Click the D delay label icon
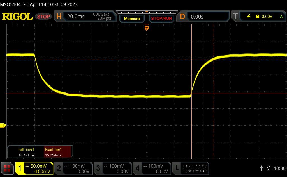The width and height of the screenshot is (287, 177). coord(182,17)
